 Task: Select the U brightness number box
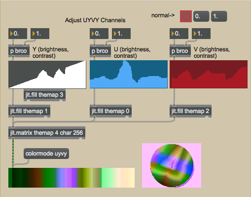coord(99,34)
